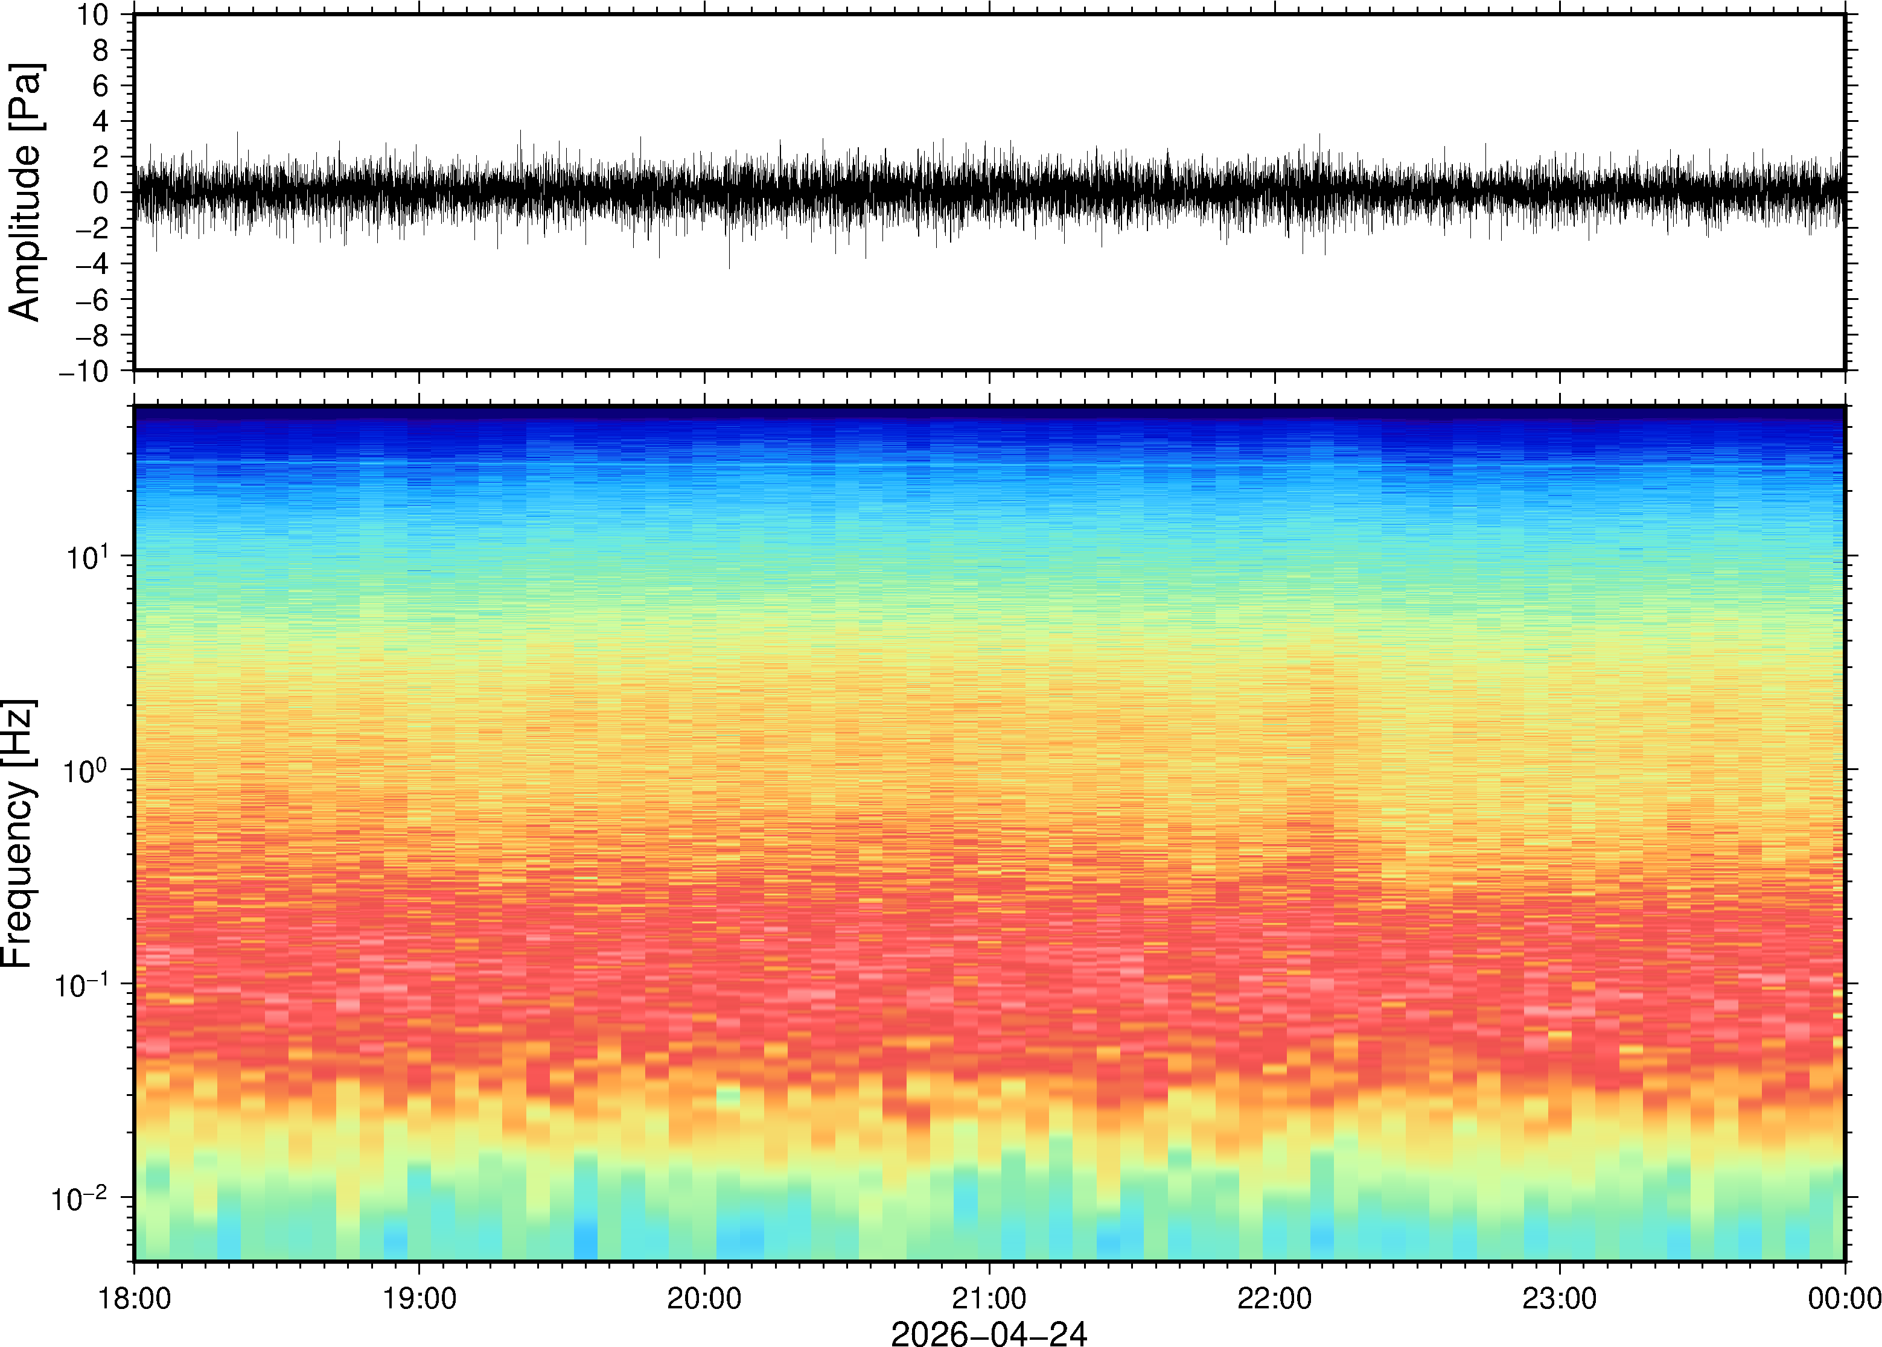Image resolution: width=1882 pixels, height=1347 pixels.
Task: Click the 22:00 time axis label
Action: [x=1274, y=1298]
